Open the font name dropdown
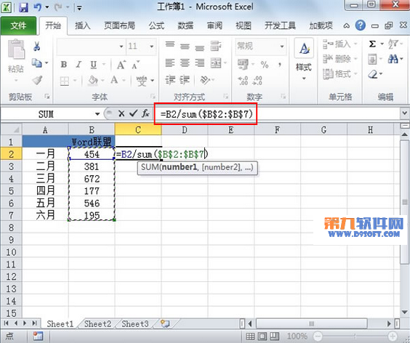 pyautogui.click(x=121, y=47)
